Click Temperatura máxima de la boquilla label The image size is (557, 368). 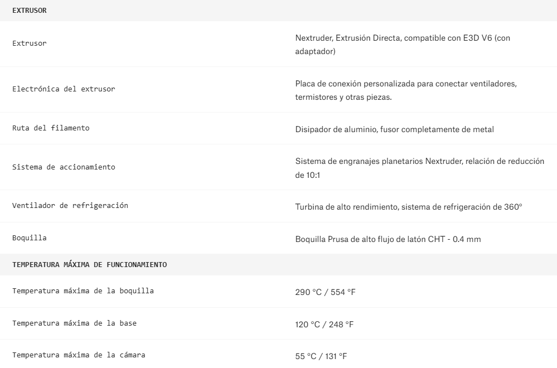click(x=83, y=290)
